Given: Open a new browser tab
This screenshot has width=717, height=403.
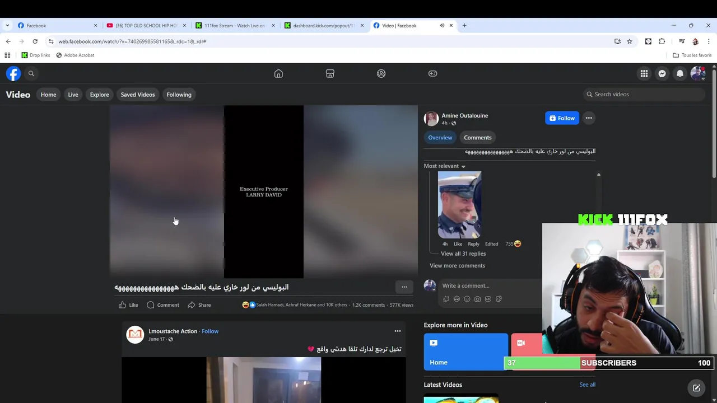Looking at the screenshot, I should coord(464,25).
